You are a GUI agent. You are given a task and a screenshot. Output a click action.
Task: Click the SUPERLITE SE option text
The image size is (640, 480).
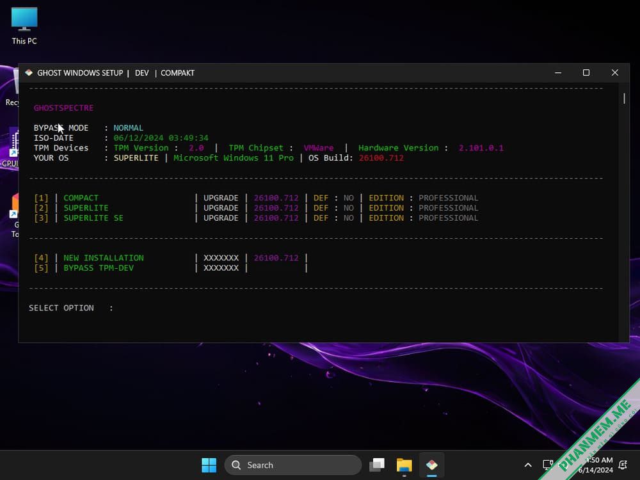click(x=93, y=218)
